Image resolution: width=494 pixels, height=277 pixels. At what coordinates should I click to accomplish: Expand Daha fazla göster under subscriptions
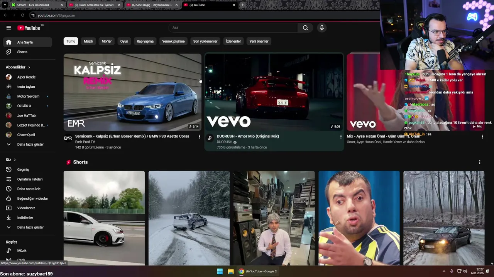click(27, 145)
